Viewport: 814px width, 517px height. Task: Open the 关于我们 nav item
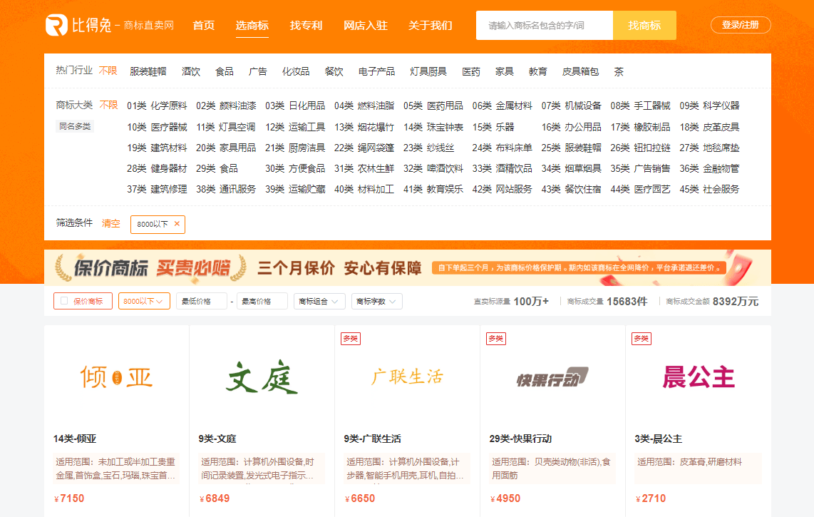[x=430, y=26]
